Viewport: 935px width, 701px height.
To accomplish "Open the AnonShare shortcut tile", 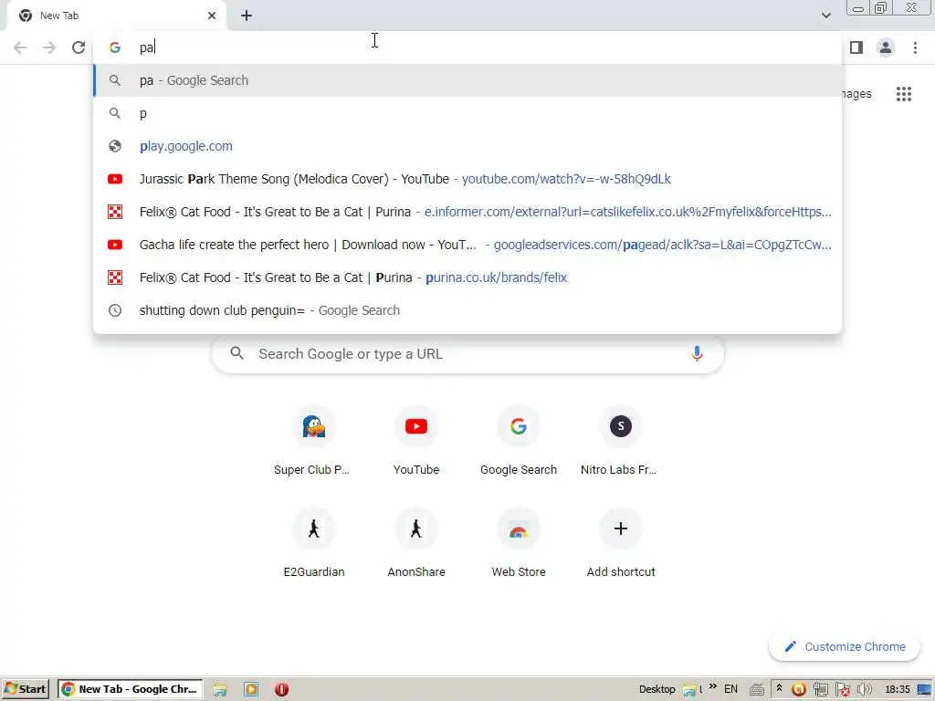I will click(x=416, y=543).
